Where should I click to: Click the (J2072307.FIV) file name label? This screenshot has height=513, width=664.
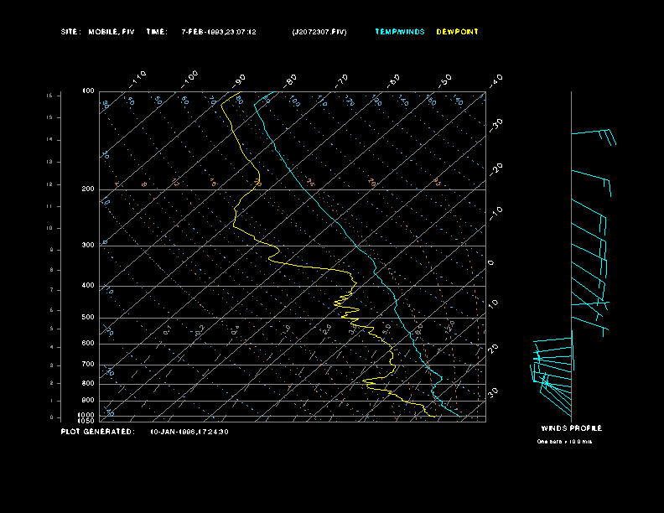319,32
